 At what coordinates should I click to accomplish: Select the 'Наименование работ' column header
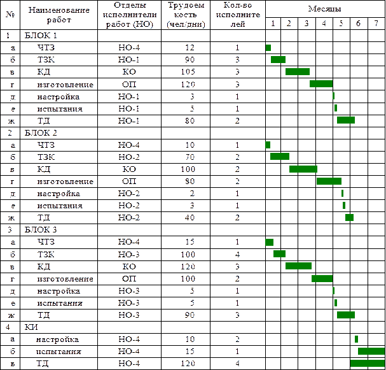pyautogui.click(x=59, y=15)
